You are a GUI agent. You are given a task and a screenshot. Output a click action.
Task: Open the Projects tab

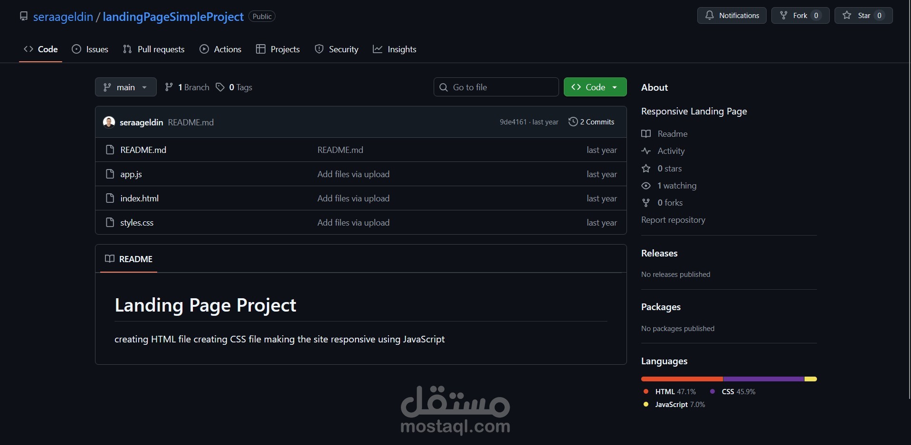(278, 49)
